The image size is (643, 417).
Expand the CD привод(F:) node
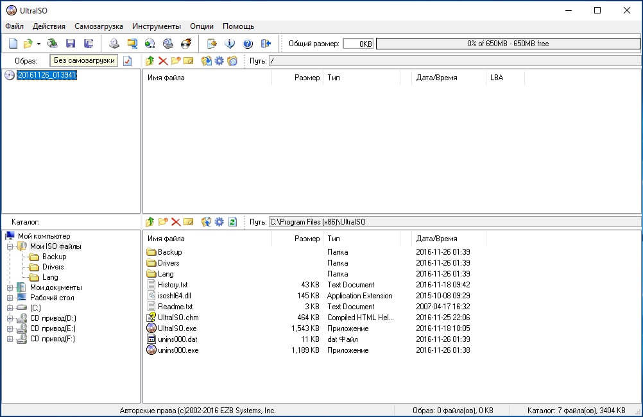10,339
